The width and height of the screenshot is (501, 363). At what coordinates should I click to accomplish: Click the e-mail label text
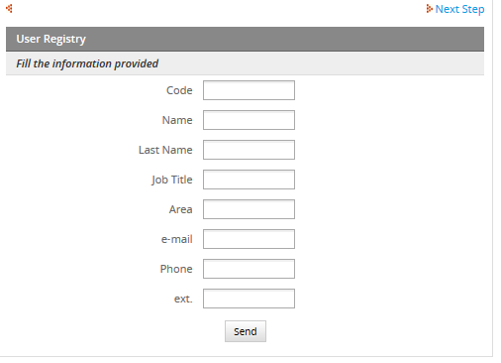tap(176, 239)
